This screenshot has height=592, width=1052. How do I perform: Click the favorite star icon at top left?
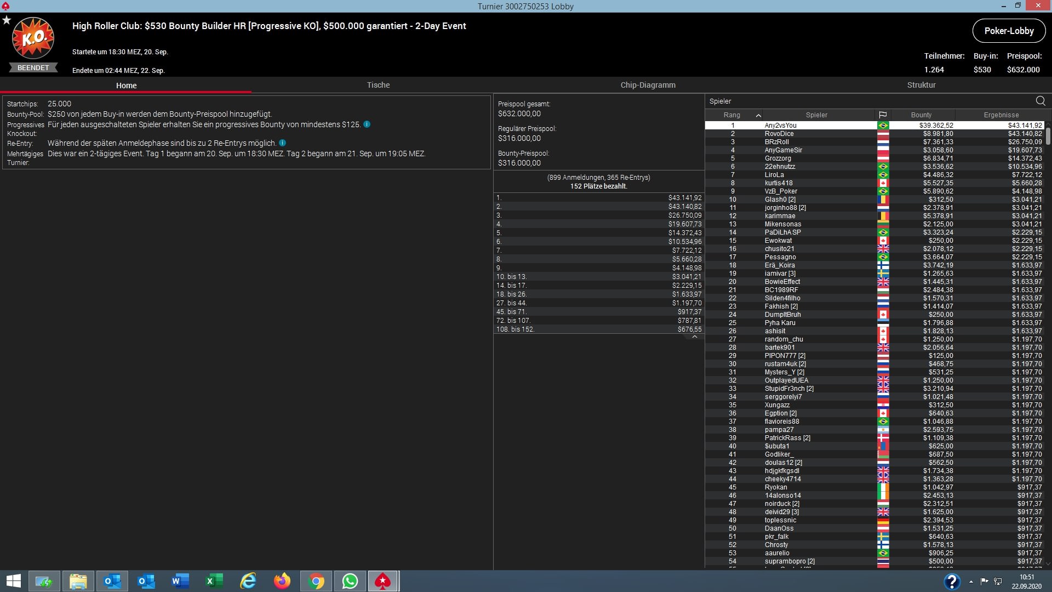[x=7, y=20]
